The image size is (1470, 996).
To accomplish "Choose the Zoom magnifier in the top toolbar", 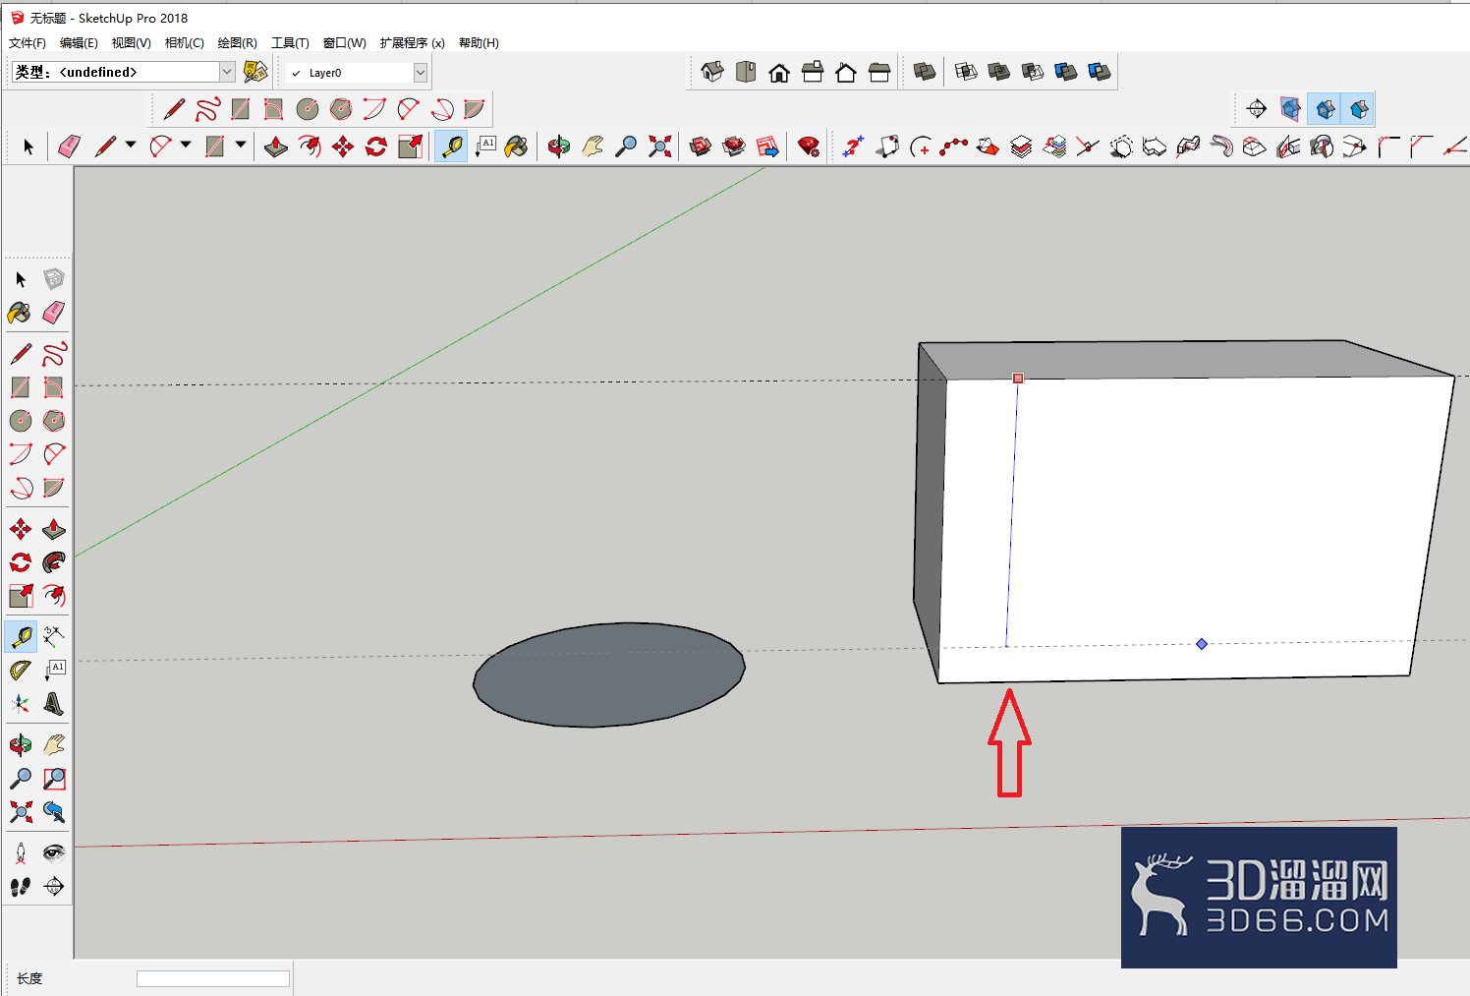I will coord(626,146).
